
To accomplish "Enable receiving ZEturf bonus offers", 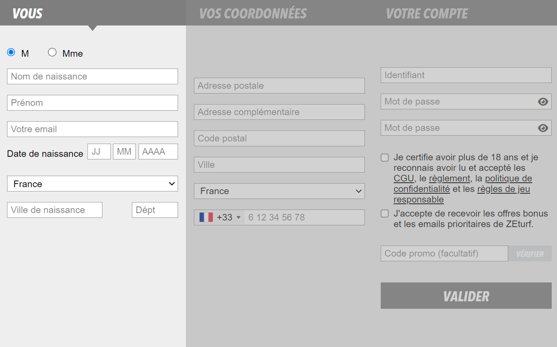I will [384, 213].
